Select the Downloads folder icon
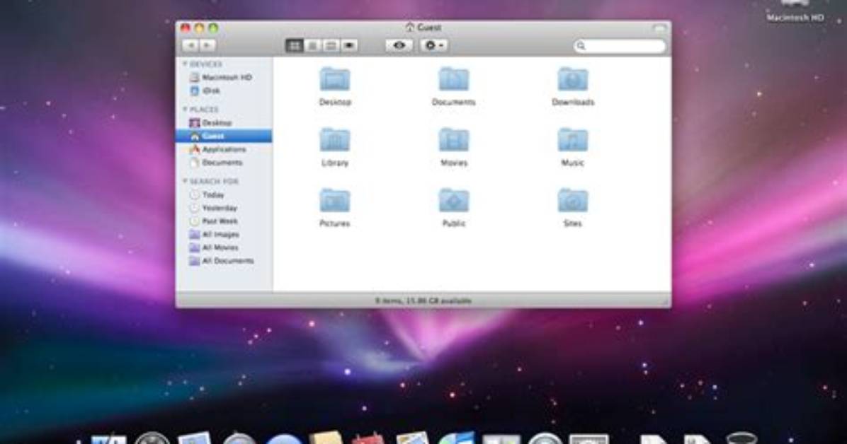The image size is (847, 444). 573,79
